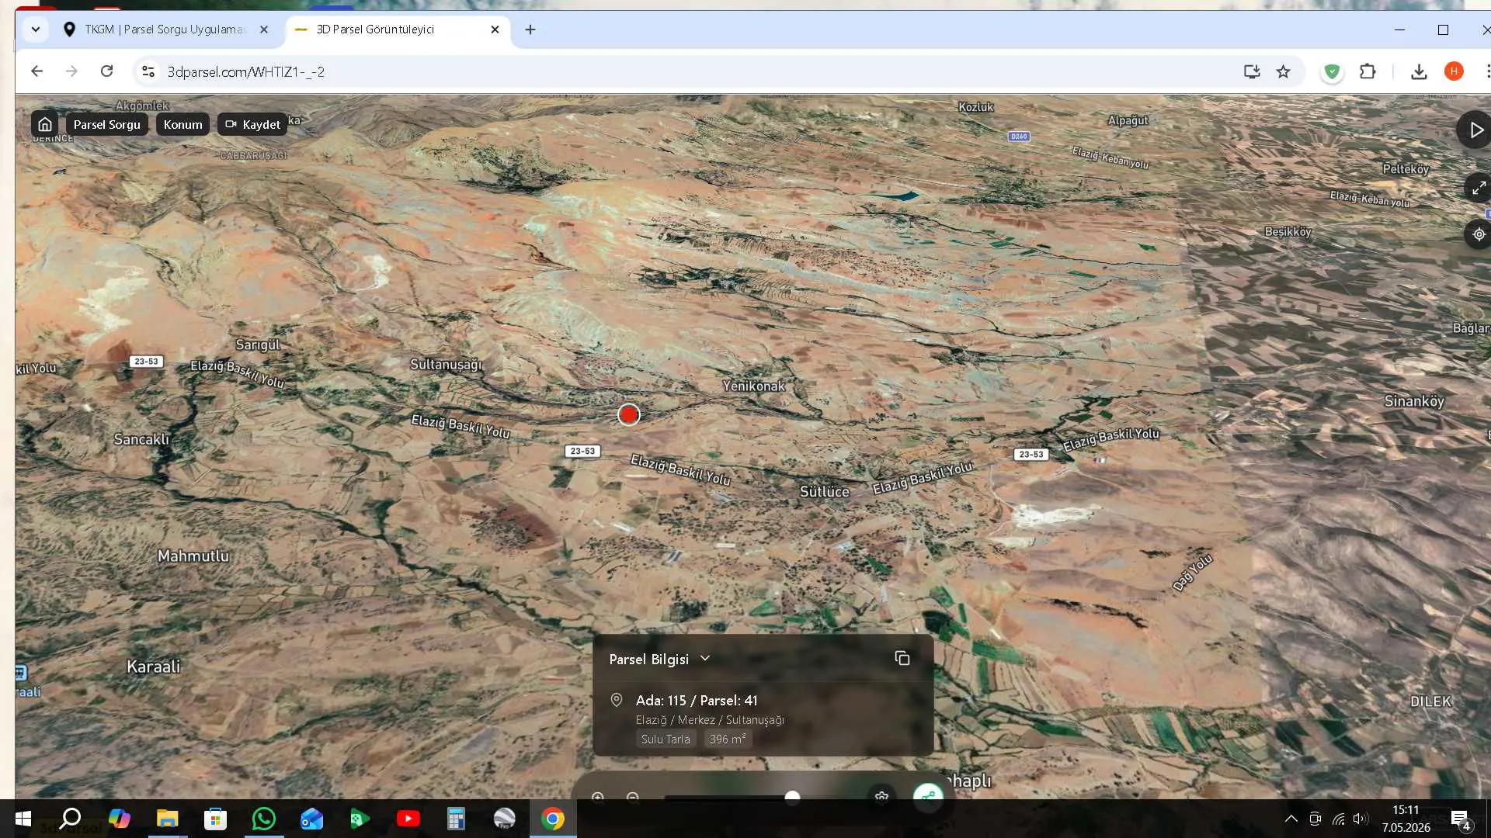The height and width of the screenshot is (838, 1491).
Task: Click the Sultanuşağı map label
Action: tap(446, 364)
